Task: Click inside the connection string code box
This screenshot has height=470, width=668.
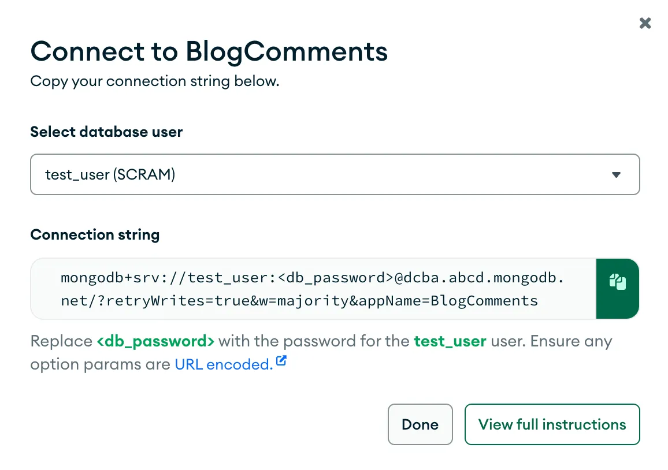Action: [x=313, y=289]
